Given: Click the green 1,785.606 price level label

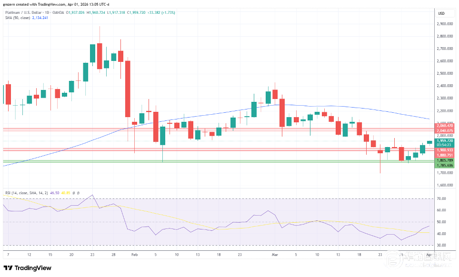Looking at the screenshot, I should click(x=444, y=166).
